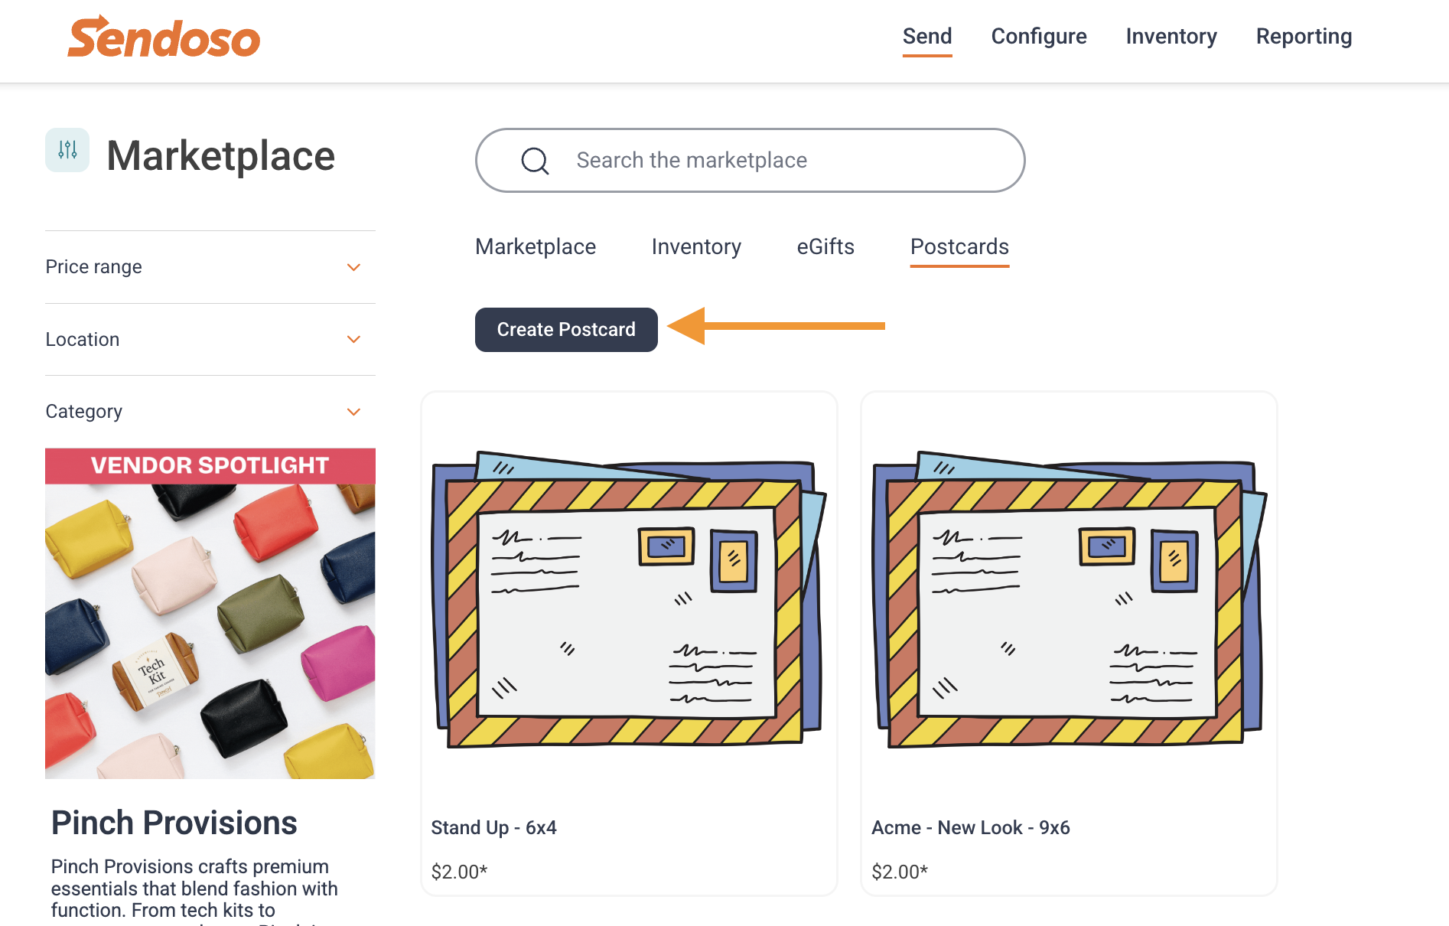Screen dimensions: 1449x926
Task: Toggle the filter sliders icon beside Marketplace
Action: 67,150
